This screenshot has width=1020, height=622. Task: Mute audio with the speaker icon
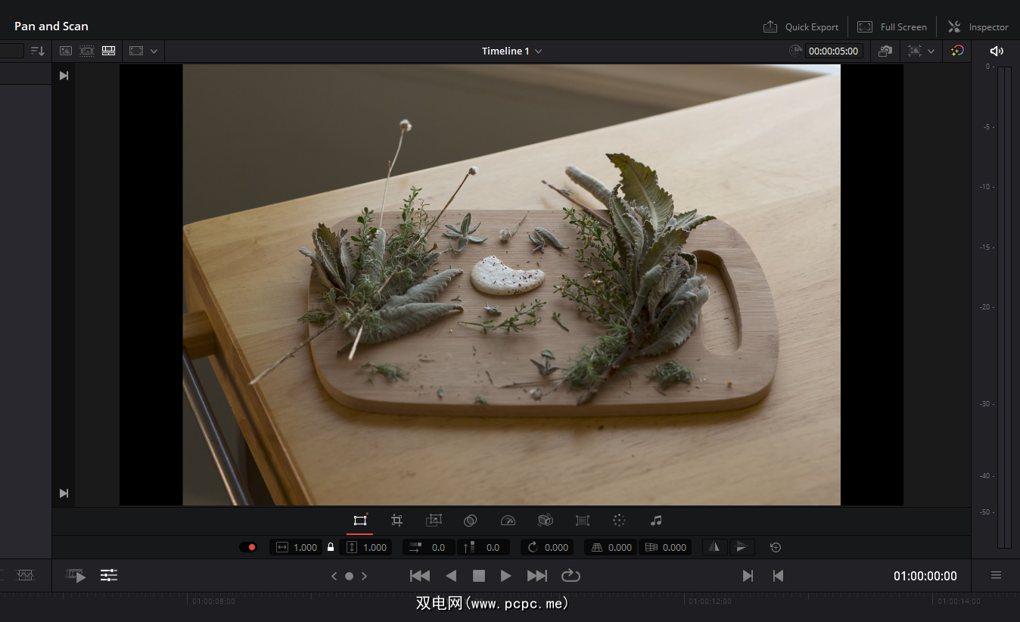point(997,51)
